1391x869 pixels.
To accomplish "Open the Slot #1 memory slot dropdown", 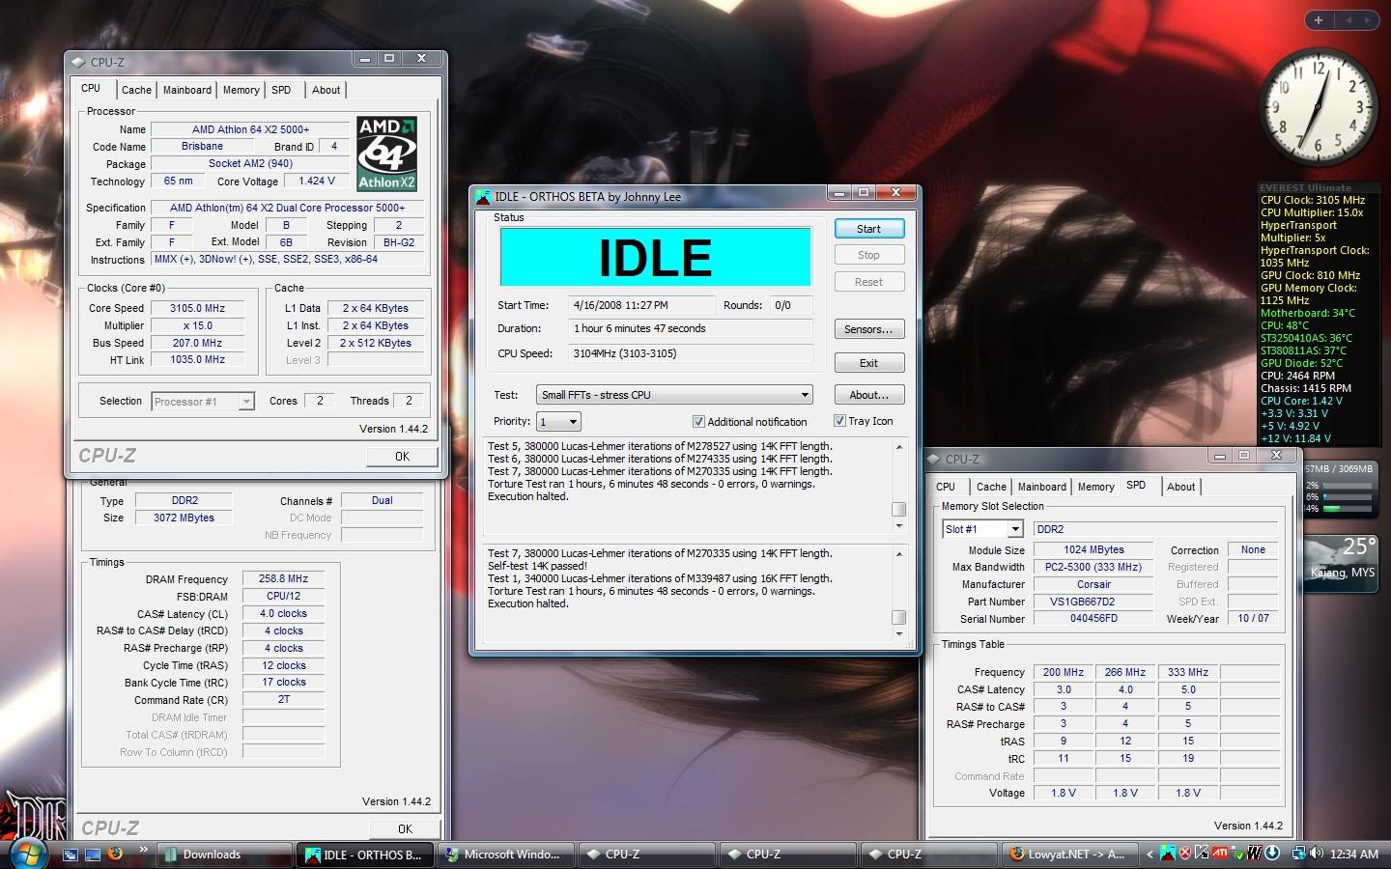I will point(982,529).
